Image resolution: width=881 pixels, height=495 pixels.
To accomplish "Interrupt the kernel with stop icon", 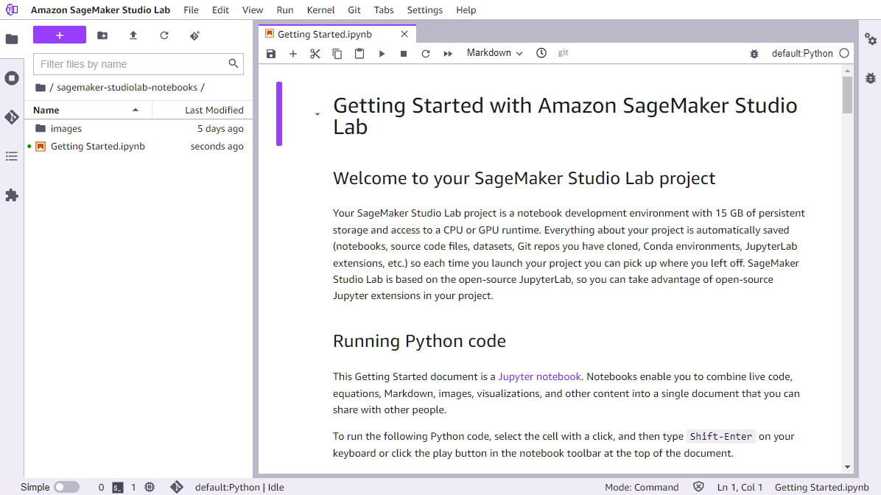I will [403, 52].
